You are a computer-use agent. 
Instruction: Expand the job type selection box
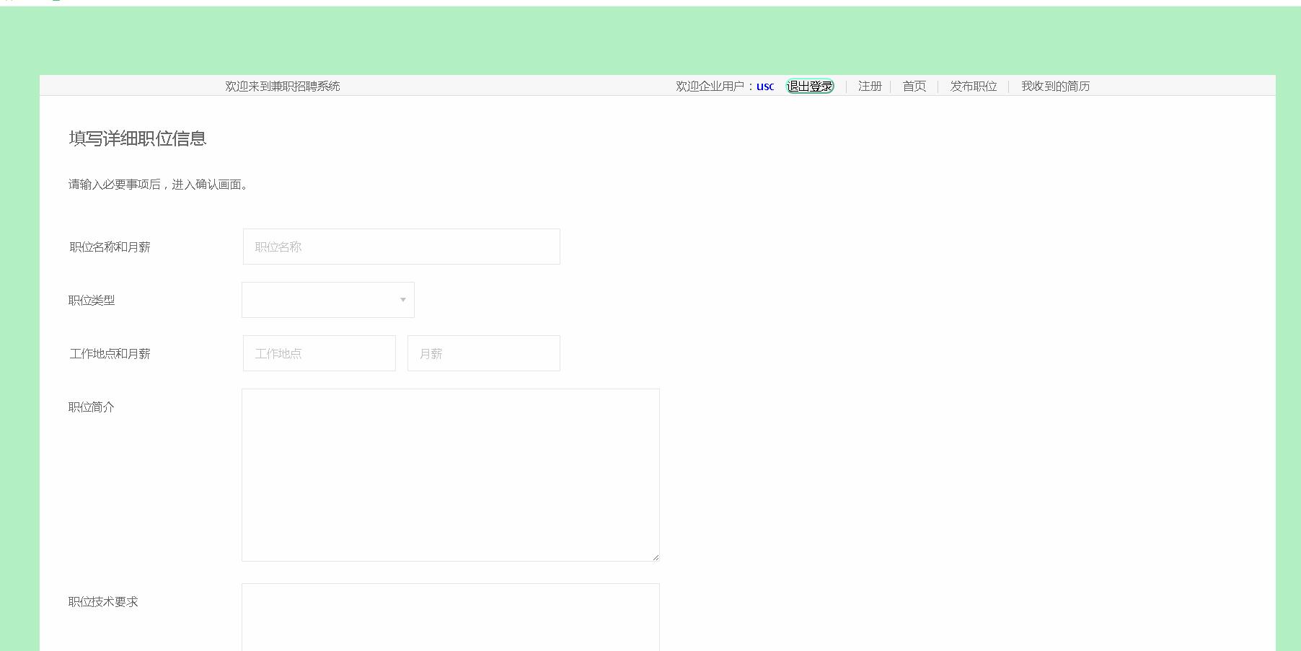327,299
